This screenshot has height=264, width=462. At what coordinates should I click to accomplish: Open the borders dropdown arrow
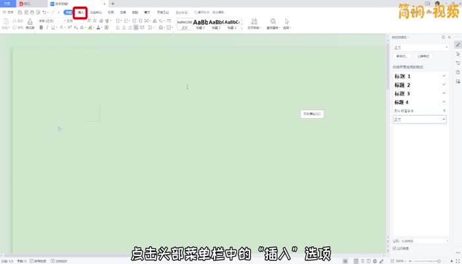point(172,28)
